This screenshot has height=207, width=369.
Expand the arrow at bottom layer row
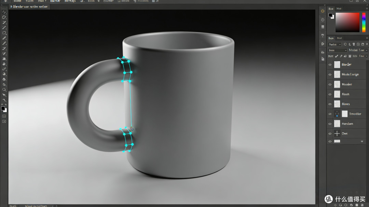pos(362,142)
